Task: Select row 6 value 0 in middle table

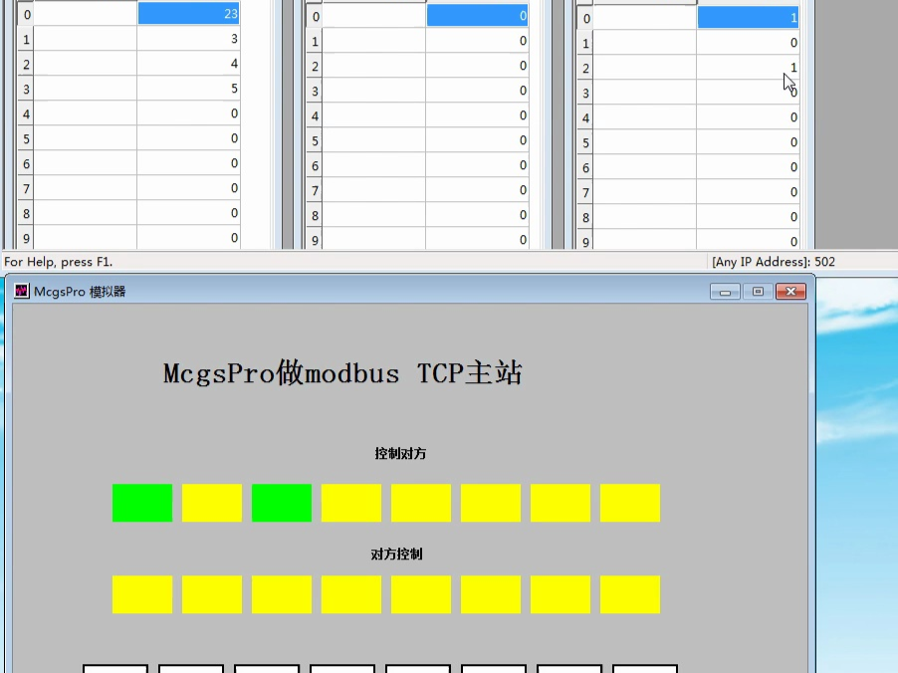Action: point(477,165)
